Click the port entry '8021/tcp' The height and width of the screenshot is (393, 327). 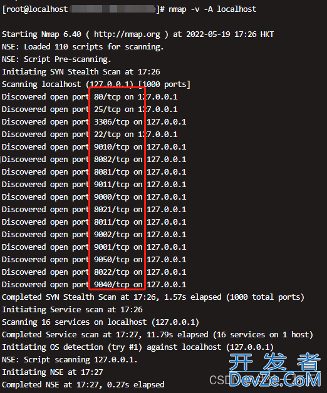[x=112, y=210]
